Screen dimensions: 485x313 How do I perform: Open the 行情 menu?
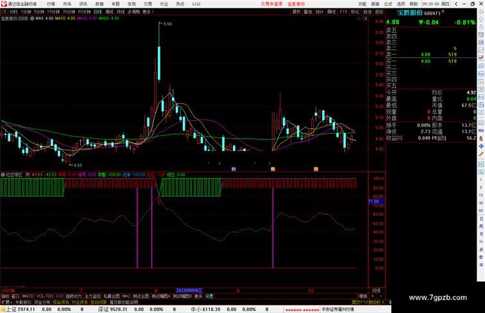[51, 4]
